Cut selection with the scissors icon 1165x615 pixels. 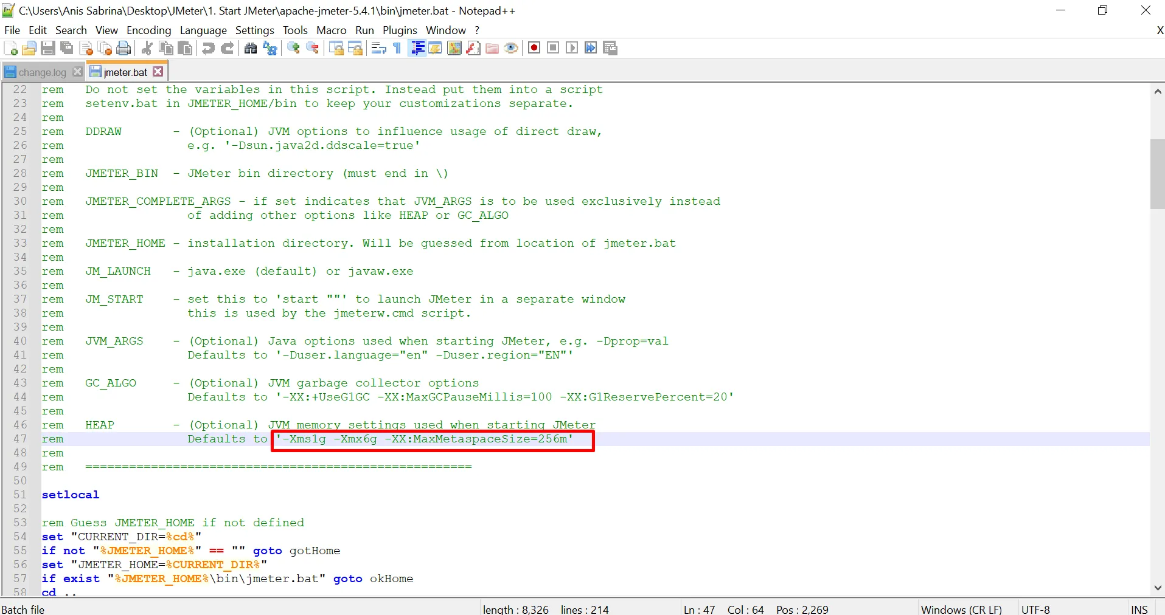click(x=147, y=48)
